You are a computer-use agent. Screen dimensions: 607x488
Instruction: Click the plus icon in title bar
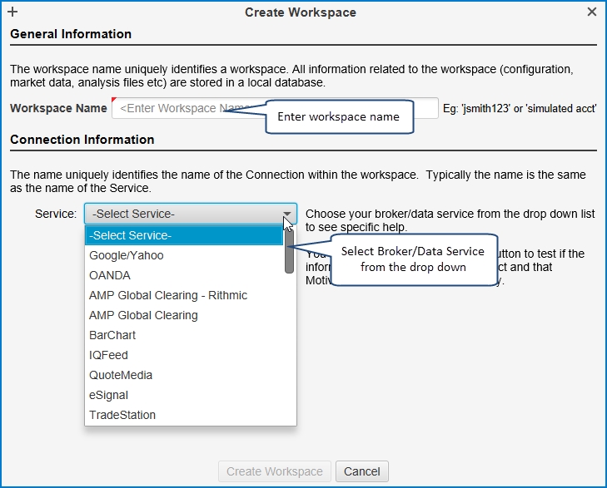12,12
